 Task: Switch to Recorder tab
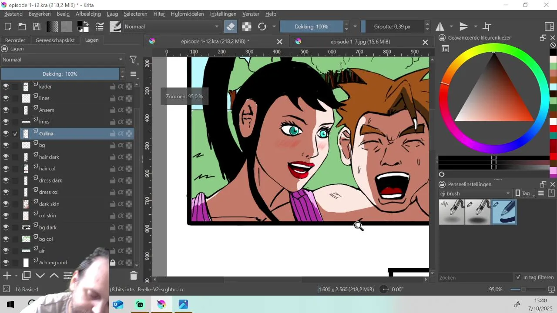15,40
